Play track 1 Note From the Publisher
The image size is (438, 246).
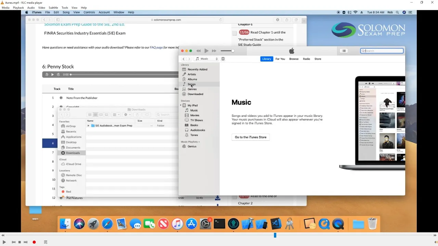pos(61,98)
